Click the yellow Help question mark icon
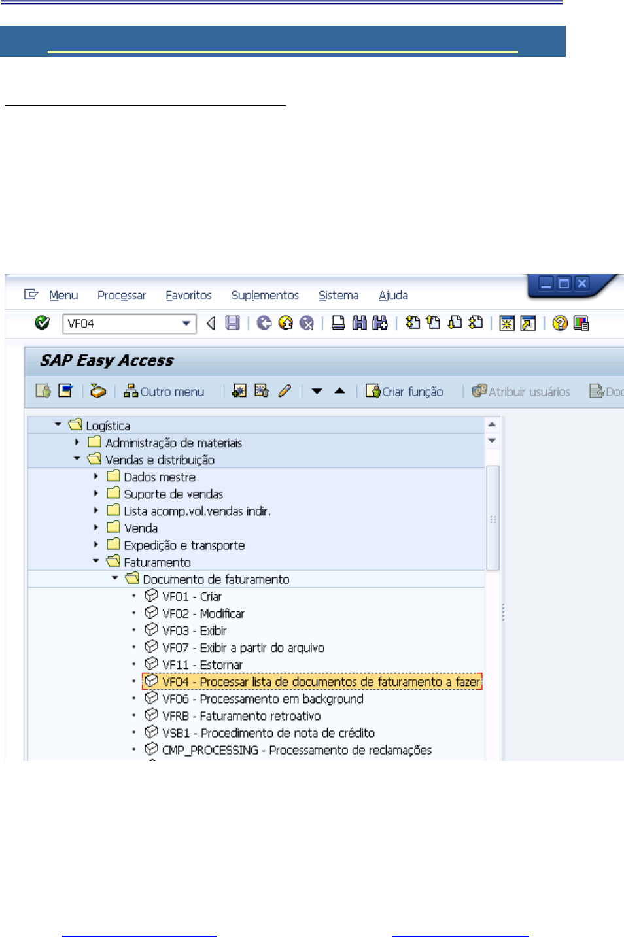Image resolution: width=624 pixels, height=937 pixels. point(560,323)
